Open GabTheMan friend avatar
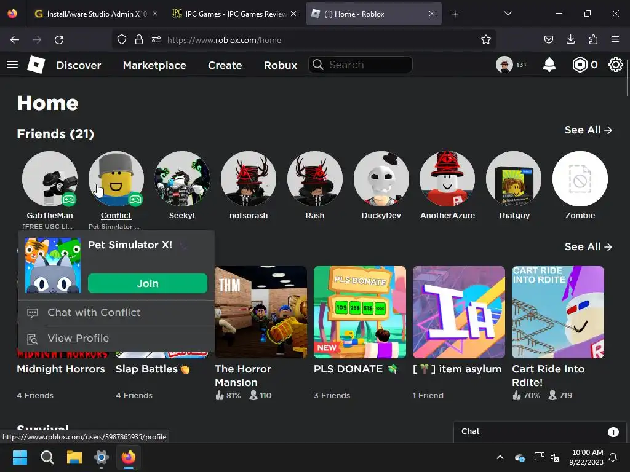The image size is (630, 472). point(50,179)
